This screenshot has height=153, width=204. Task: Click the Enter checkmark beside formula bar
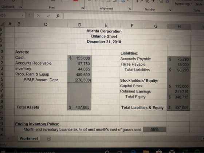(48, 16)
